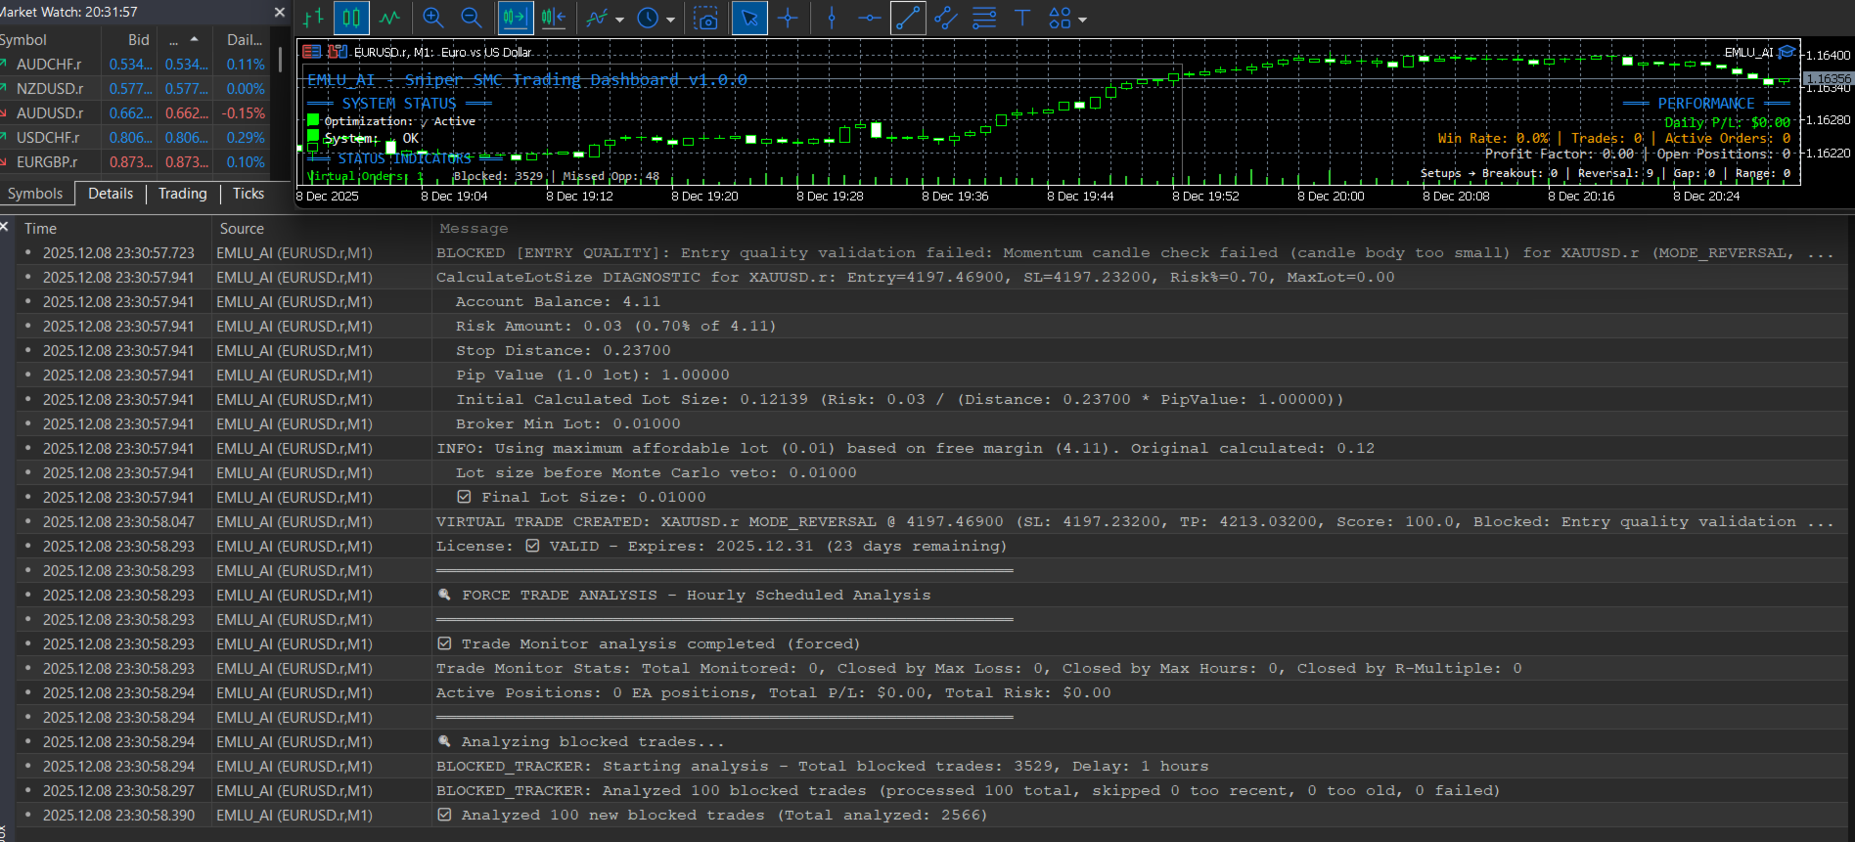Open the timeframe clock button
Image resolution: width=1855 pixels, height=842 pixels.
[x=648, y=18]
